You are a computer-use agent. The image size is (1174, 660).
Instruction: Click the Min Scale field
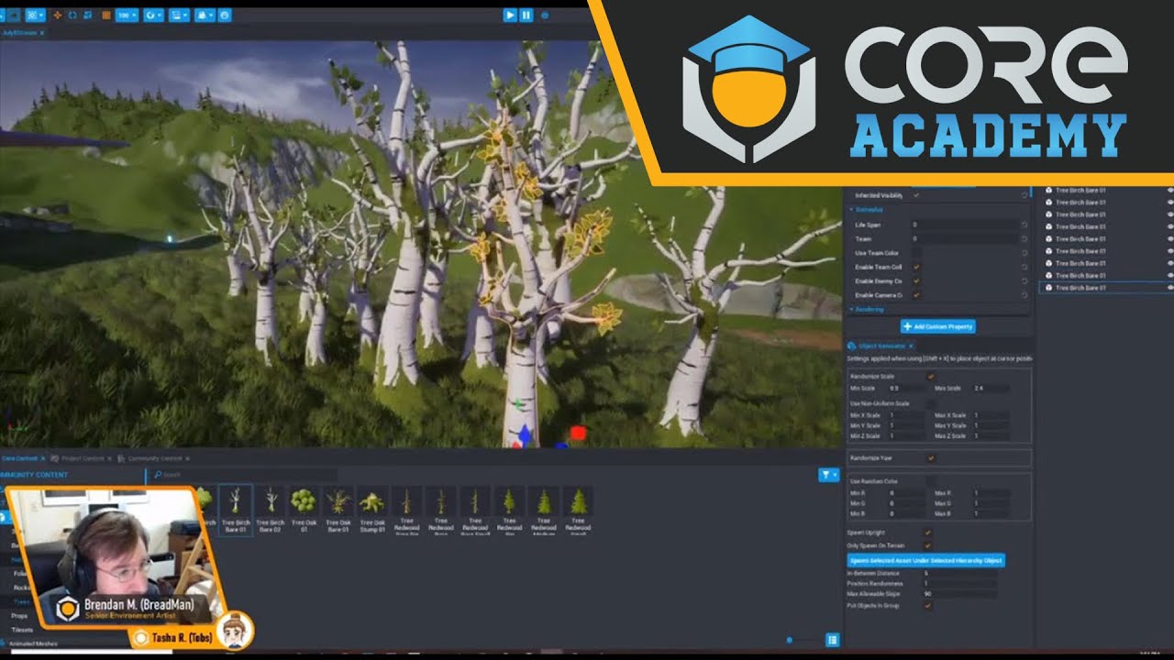(905, 389)
